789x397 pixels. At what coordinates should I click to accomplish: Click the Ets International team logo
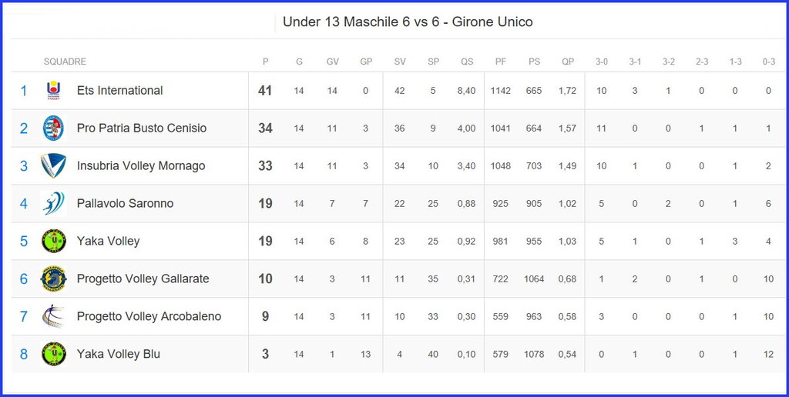click(x=53, y=91)
